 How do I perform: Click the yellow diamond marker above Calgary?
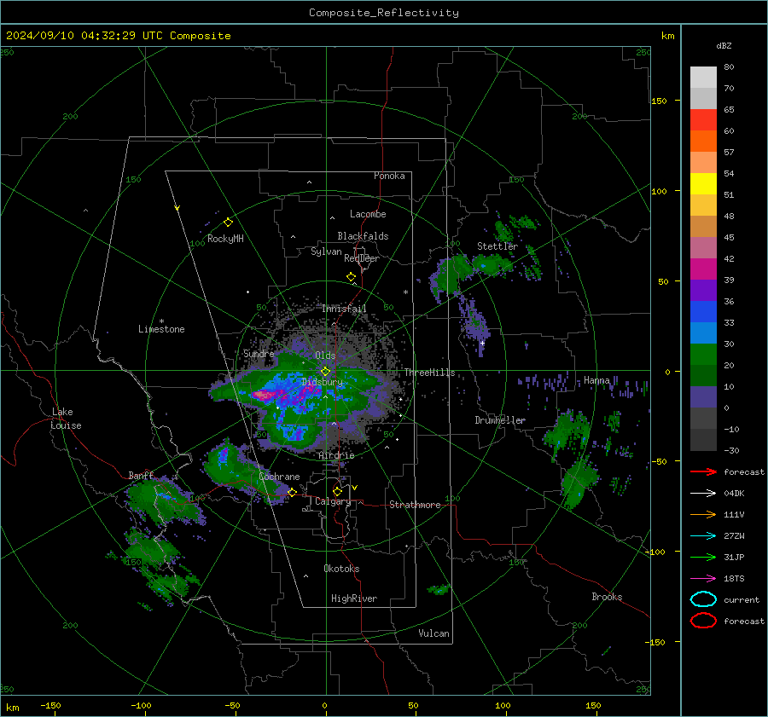tap(337, 491)
